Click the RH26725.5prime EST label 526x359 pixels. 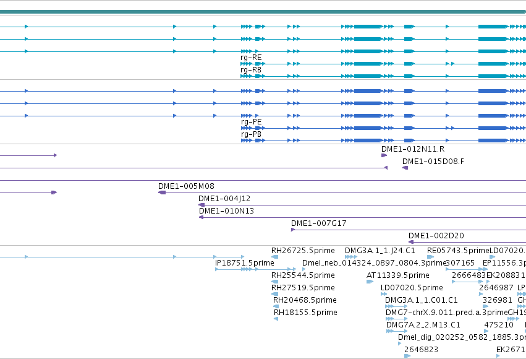coord(303,251)
